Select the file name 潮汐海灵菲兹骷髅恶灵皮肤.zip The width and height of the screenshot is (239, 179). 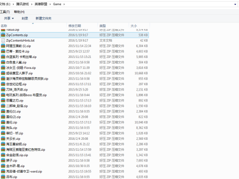coord(27,78)
